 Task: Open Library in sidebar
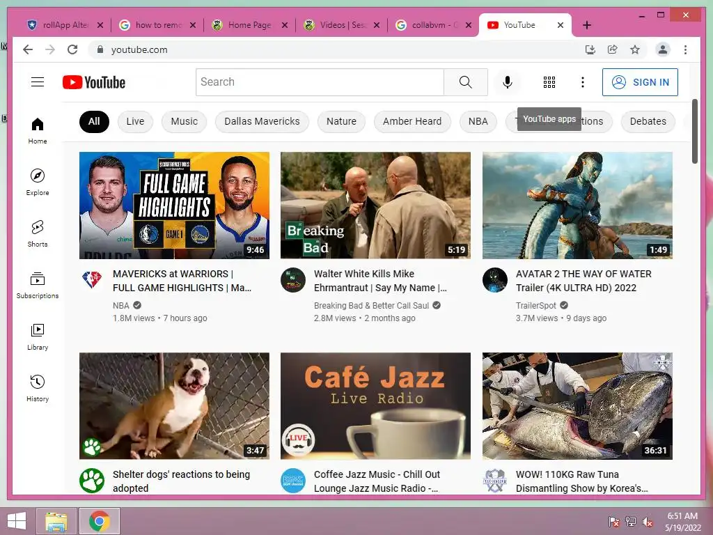38,336
